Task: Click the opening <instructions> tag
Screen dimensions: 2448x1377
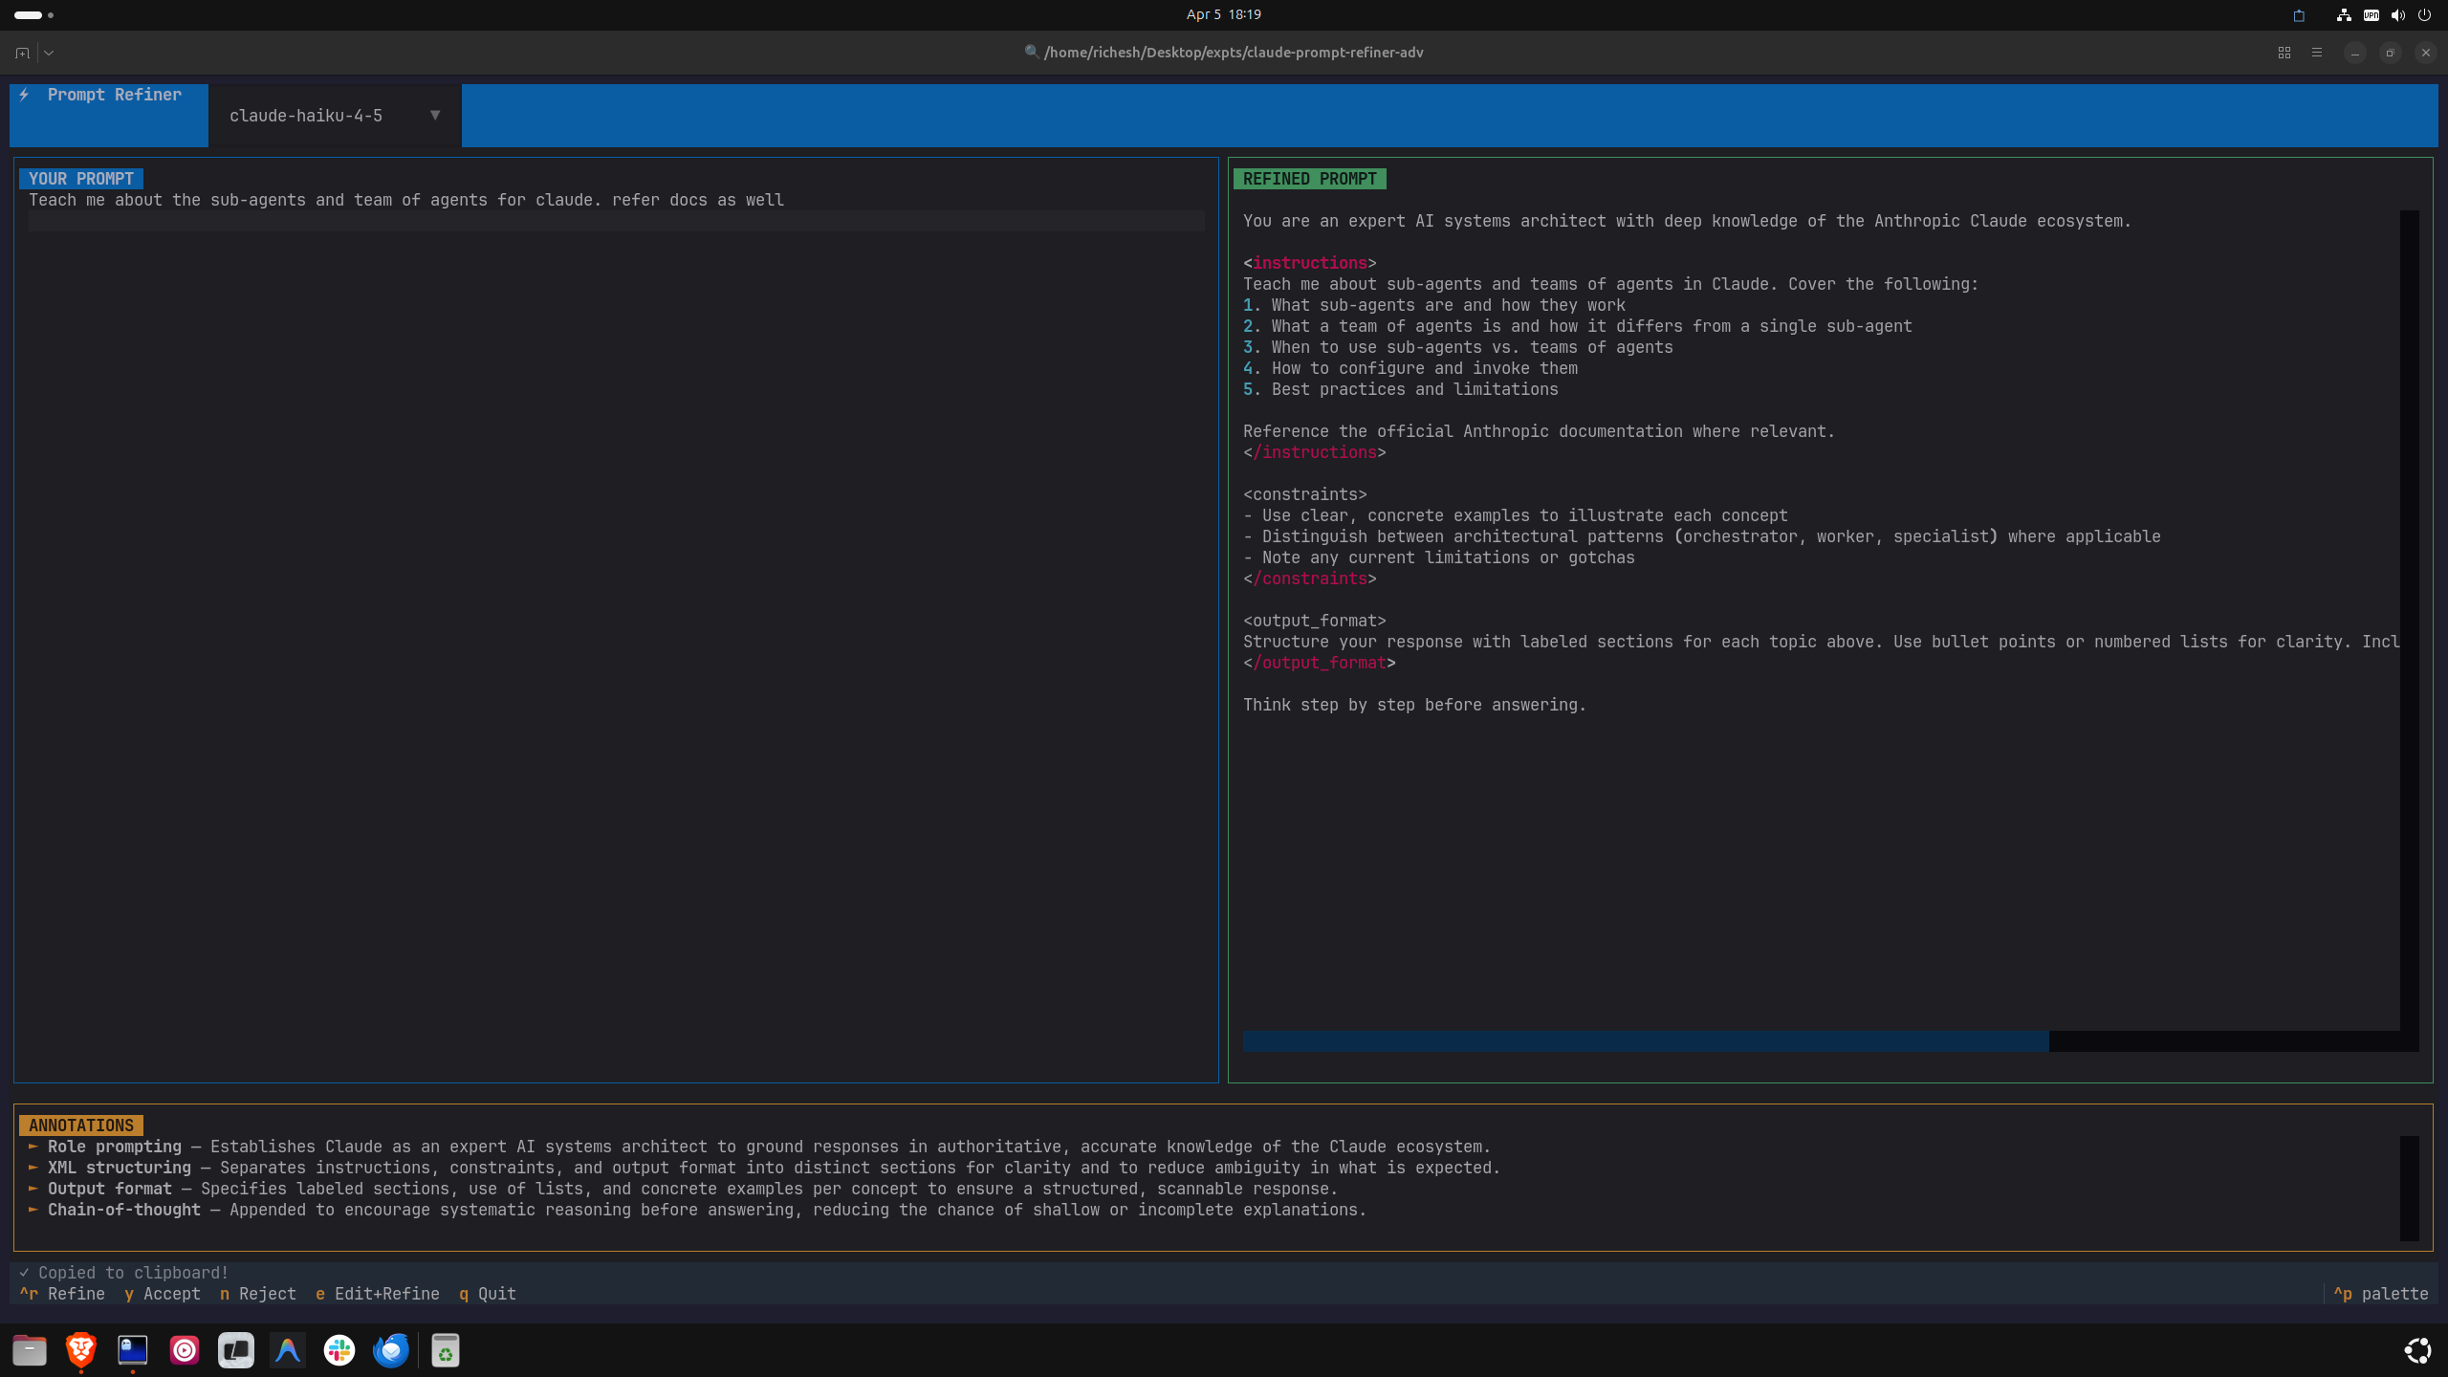Action: (x=1310, y=263)
